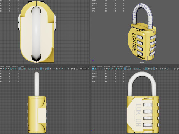Image resolution: width=179 pixels, height=134 pixels.
Task: Toggle Grid icon in side view toolbar
Action: [20, 68]
